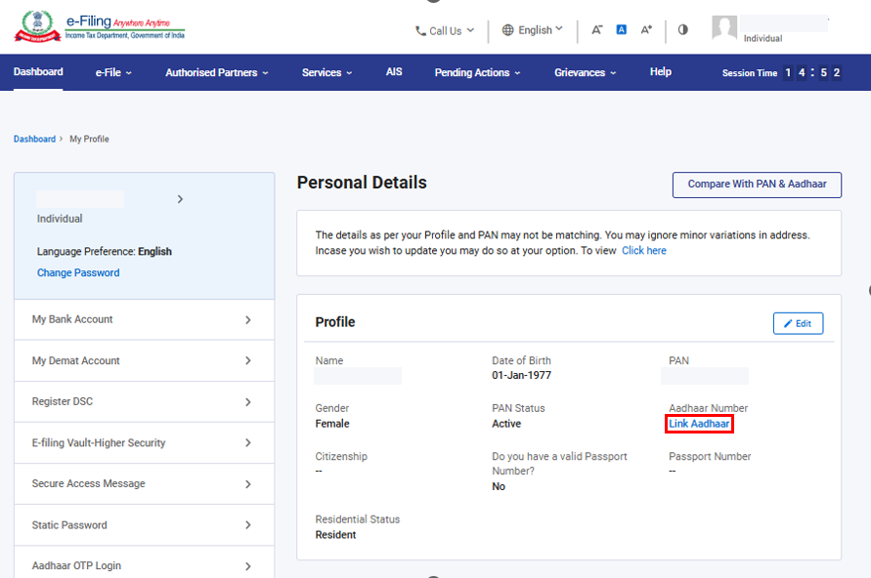Open Static Password section
Viewport: 871px width, 578px height.
click(x=145, y=525)
